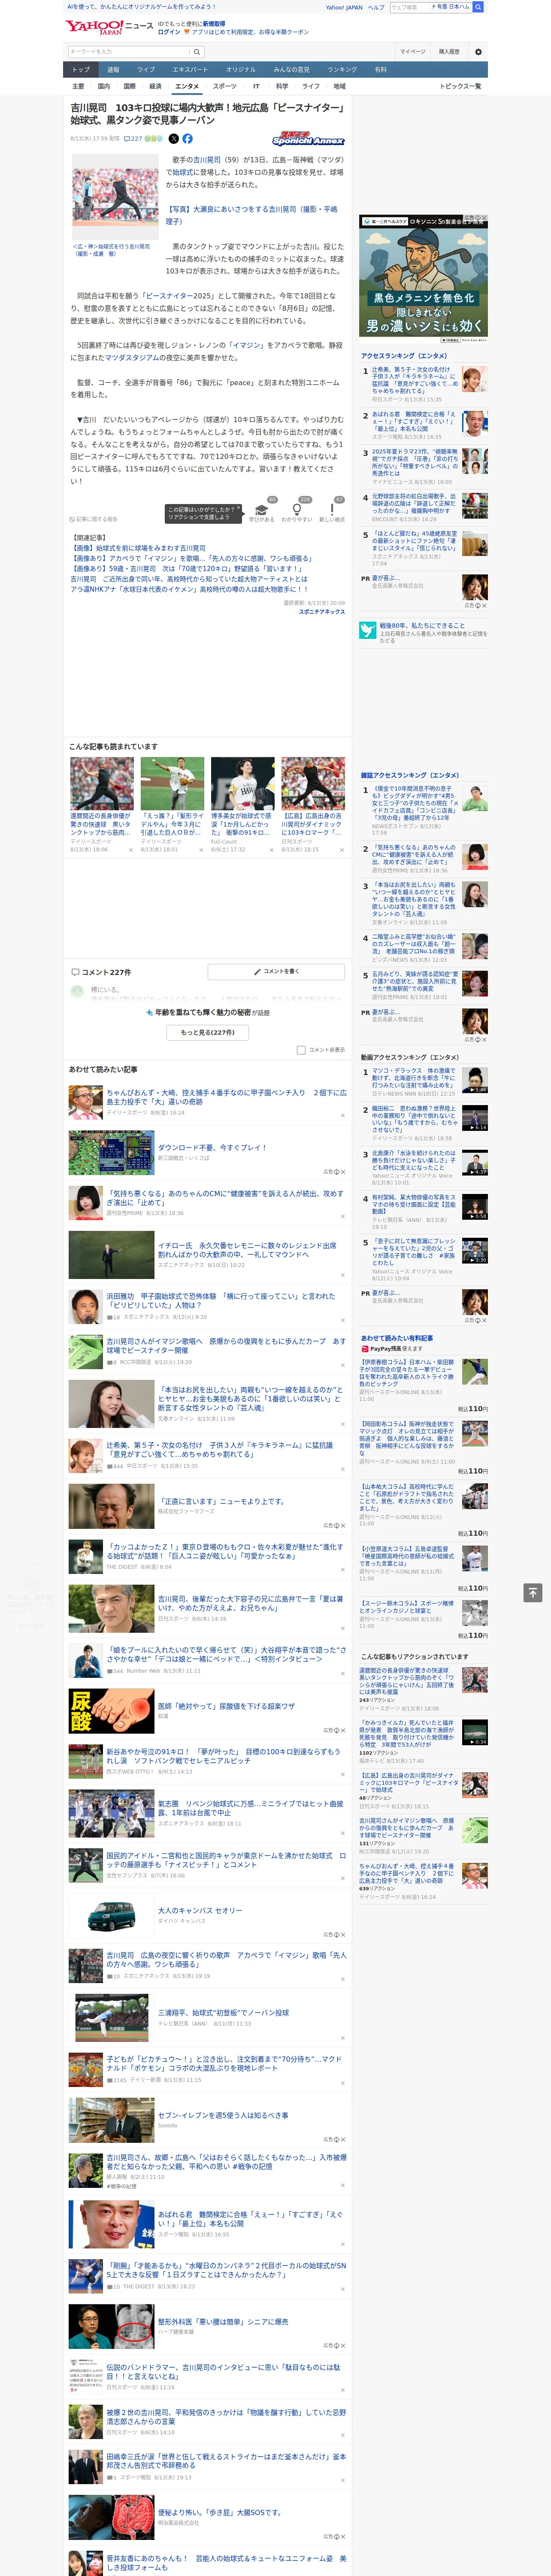Image resolution: width=551 pixels, height=2576 pixels.
Task: Click the pencil icon on コメントを書く
Action: pyautogui.click(x=258, y=971)
